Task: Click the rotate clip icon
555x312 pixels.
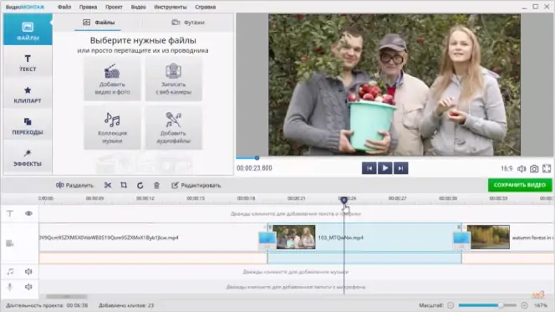Action: 140,185
